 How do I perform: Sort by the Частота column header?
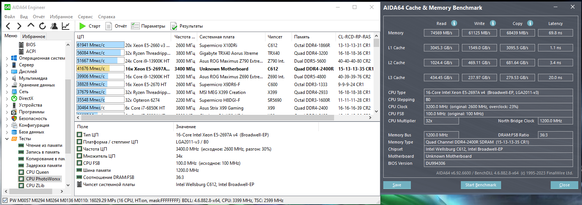coord(185,37)
